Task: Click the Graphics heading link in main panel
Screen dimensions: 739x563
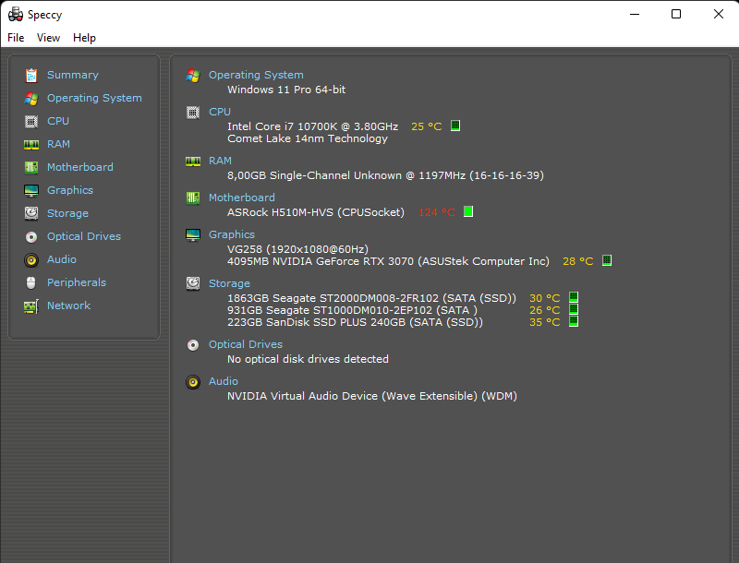Action: pyautogui.click(x=232, y=234)
